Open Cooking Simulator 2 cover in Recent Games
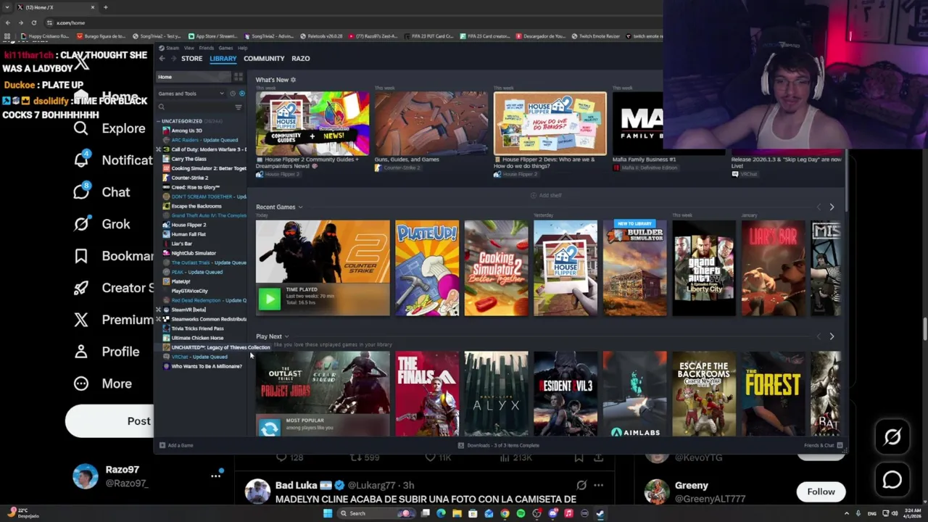Image resolution: width=928 pixels, height=522 pixels. click(496, 268)
